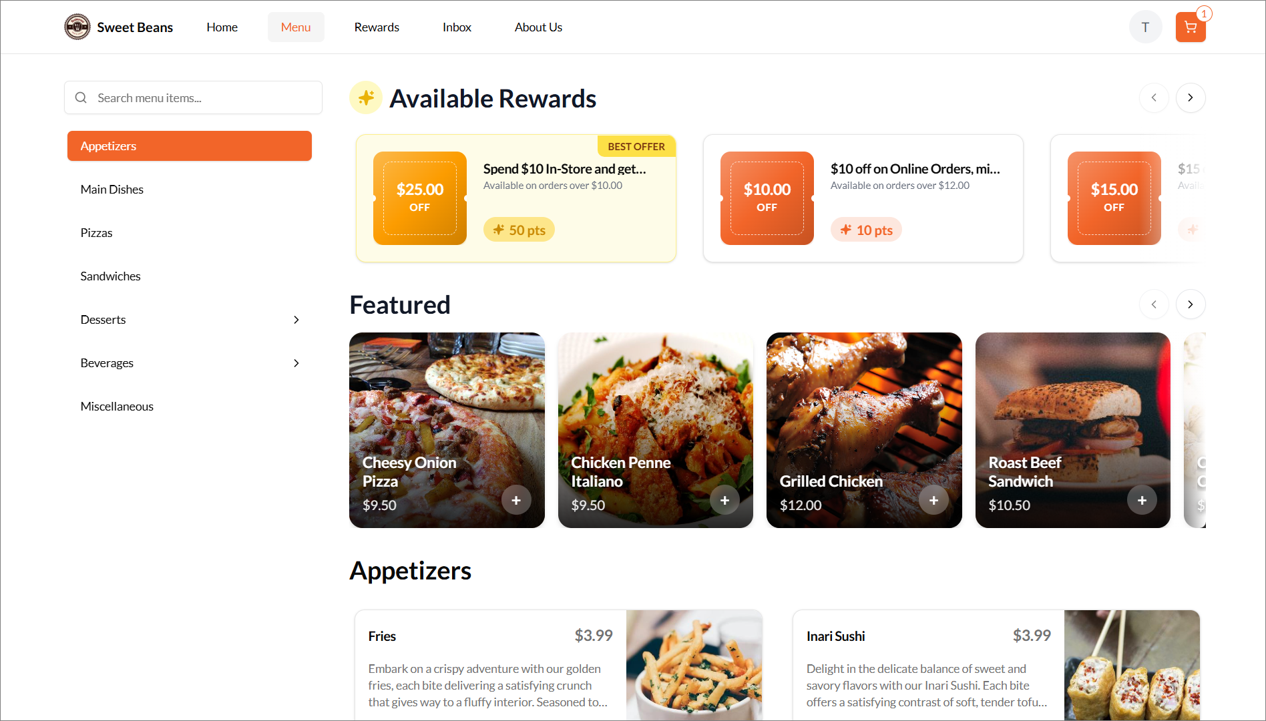Open the About Us page
Viewport: 1266px width, 721px height.
(538, 27)
